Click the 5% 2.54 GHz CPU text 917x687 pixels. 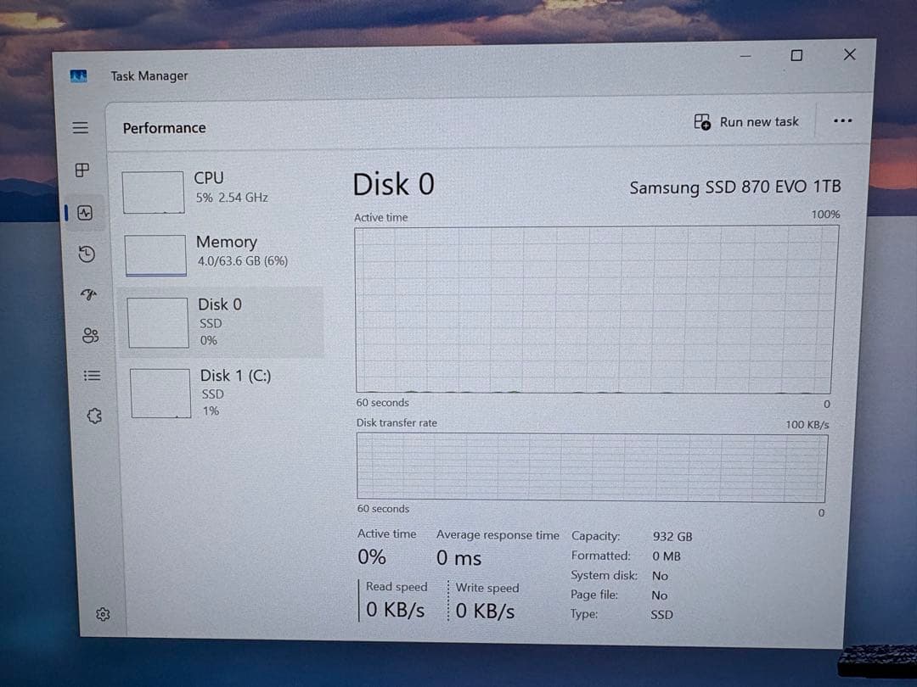pyautogui.click(x=232, y=198)
